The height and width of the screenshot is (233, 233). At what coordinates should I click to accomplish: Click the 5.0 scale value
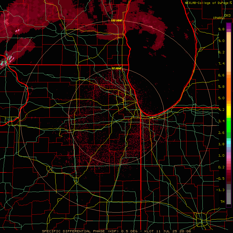[221, 98]
